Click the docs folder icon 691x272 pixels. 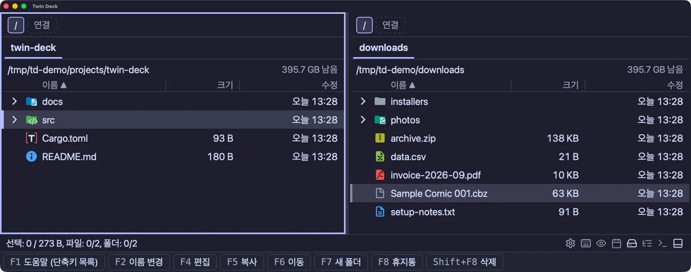point(31,102)
